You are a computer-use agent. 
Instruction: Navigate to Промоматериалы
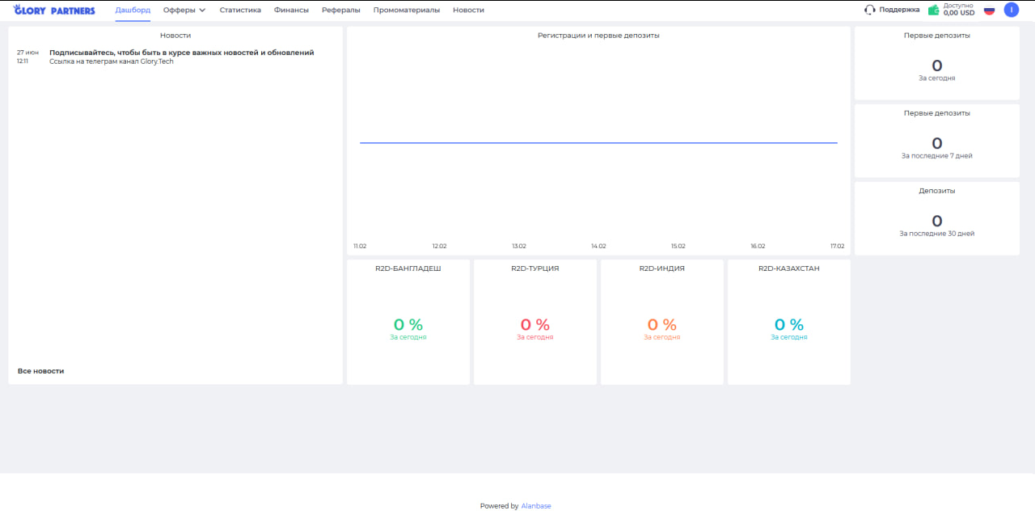[407, 11]
